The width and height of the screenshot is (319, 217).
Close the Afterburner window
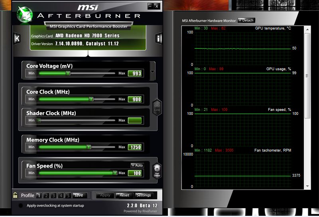coord(157,6)
